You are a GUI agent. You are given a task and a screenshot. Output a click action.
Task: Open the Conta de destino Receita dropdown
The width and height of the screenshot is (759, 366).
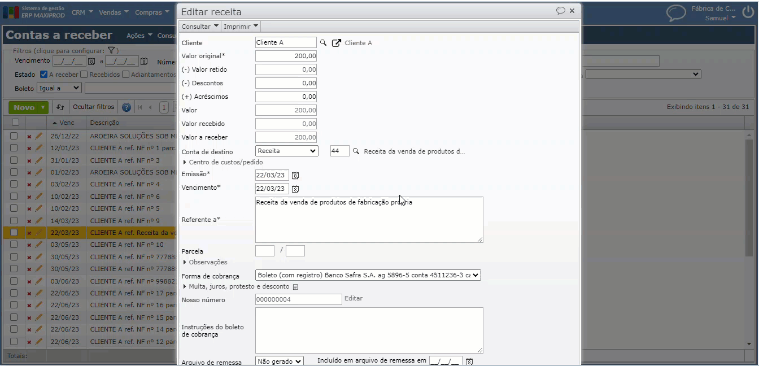pyautogui.click(x=287, y=151)
